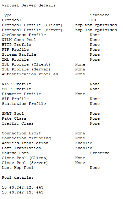This screenshot has width=123, height=199.
Task: Select pool member 10.40.242.12: 443
Action: [23, 187]
